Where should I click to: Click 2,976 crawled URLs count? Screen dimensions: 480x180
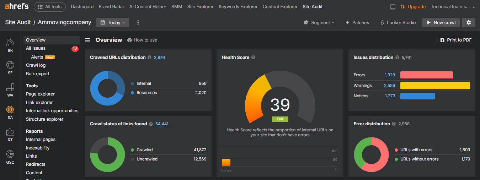point(159,58)
